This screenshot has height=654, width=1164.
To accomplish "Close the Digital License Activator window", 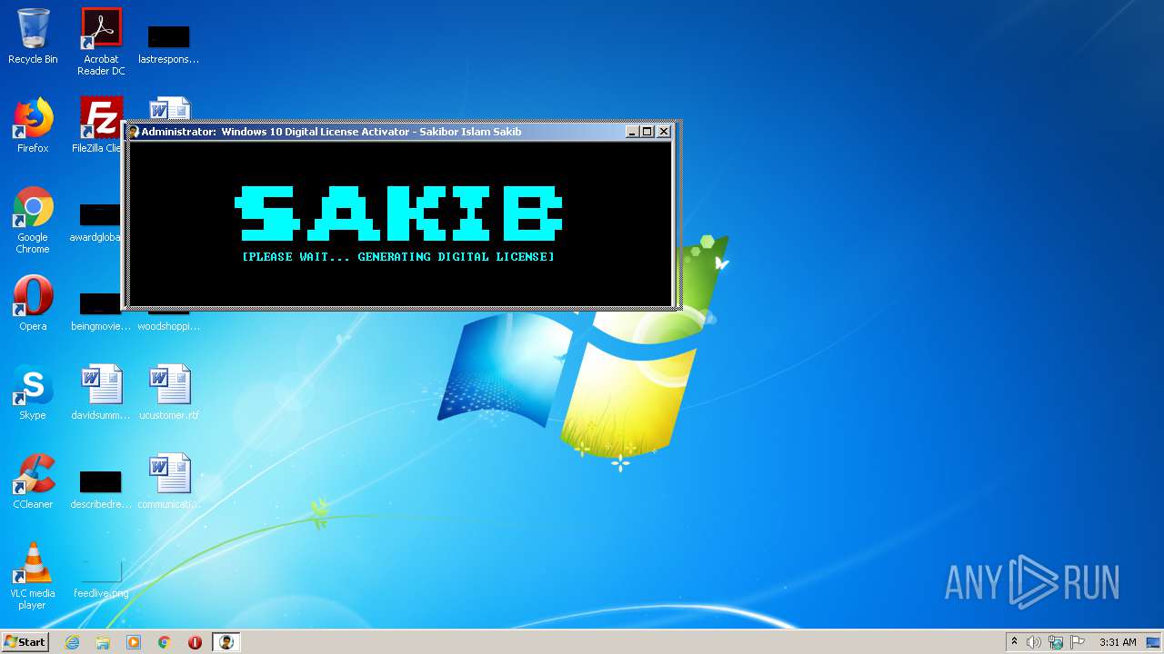I will click(x=664, y=132).
